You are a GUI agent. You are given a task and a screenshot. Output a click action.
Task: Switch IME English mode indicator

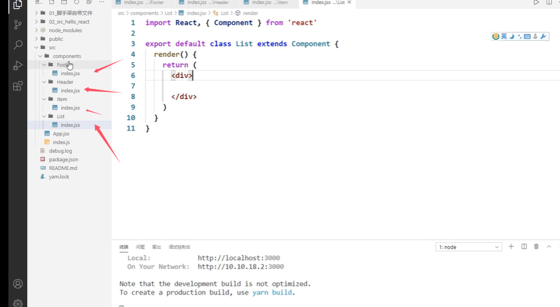[x=503, y=36]
